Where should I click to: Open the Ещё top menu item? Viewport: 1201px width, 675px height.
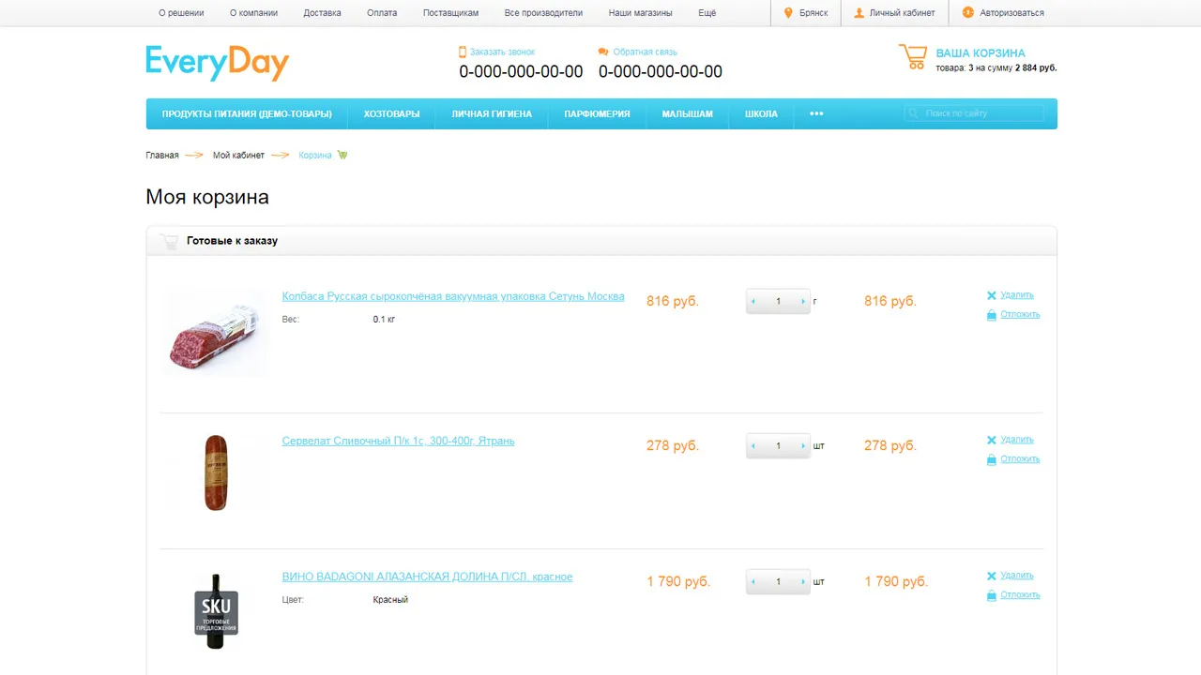click(x=707, y=13)
